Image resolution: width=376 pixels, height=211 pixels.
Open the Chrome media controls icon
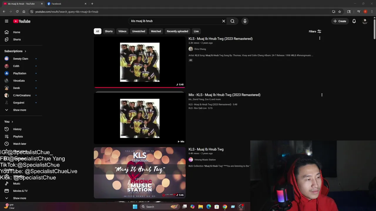point(359,12)
